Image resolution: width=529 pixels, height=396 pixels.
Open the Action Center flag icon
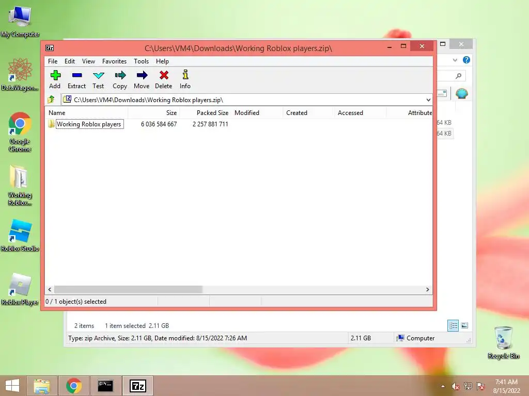(x=480, y=386)
